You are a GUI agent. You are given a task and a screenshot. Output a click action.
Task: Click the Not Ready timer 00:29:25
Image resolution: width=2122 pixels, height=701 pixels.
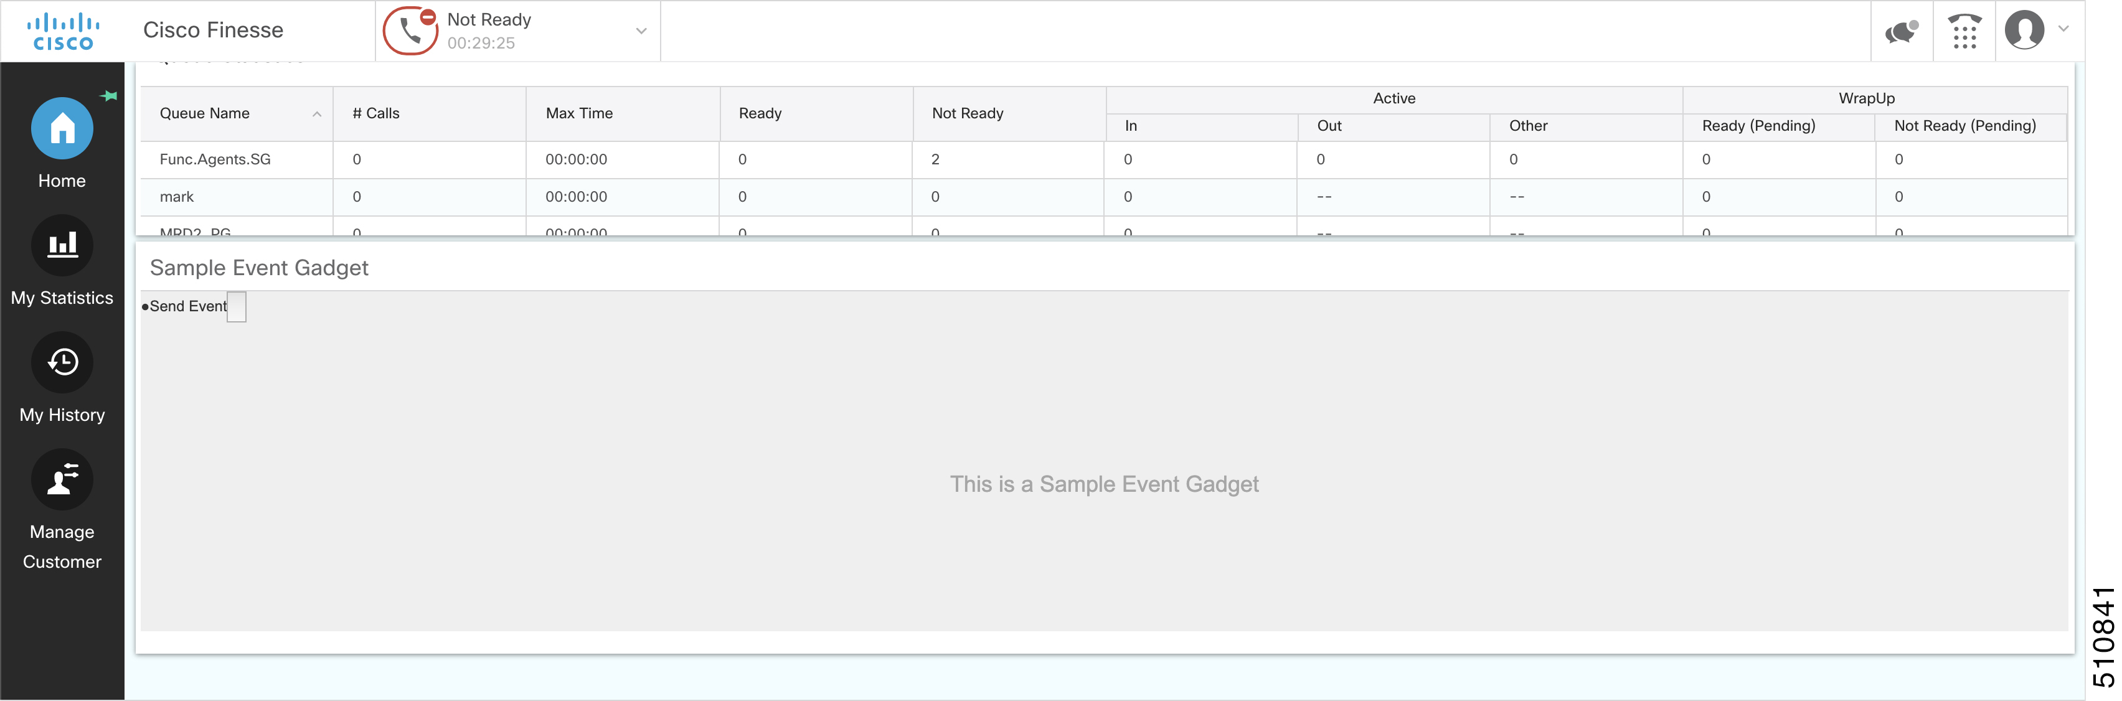pos(481,43)
